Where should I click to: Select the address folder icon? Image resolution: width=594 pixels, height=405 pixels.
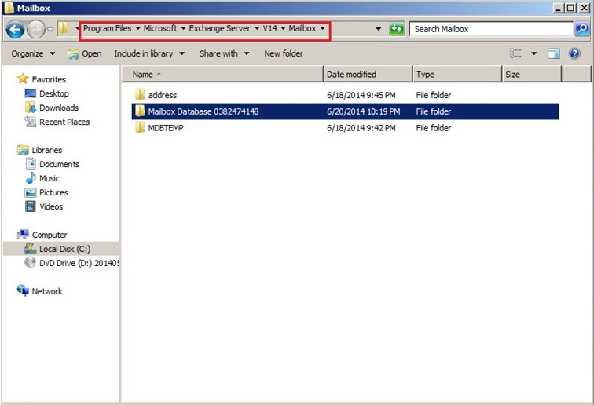140,95
